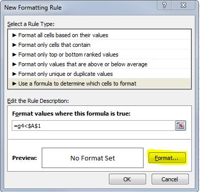Select 'Format only cells that contain' rule

pos(100,45)
